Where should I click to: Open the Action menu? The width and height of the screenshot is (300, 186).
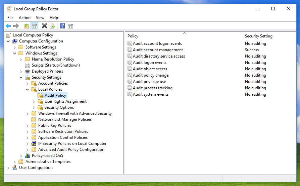point(24,18)
